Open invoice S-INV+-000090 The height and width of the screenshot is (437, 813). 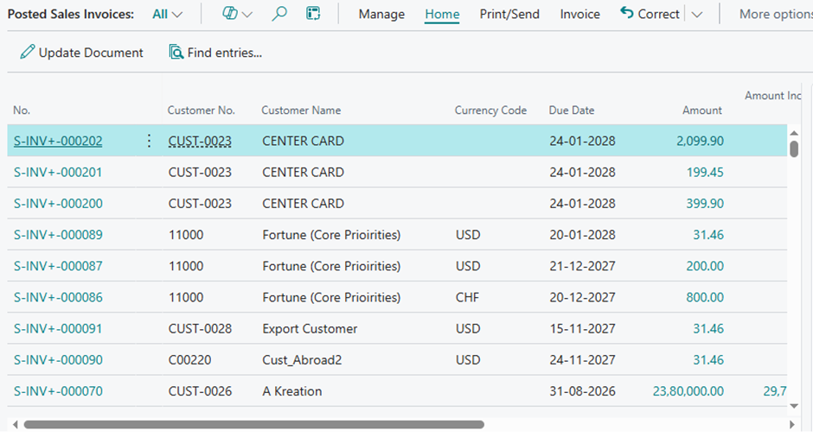58,360
